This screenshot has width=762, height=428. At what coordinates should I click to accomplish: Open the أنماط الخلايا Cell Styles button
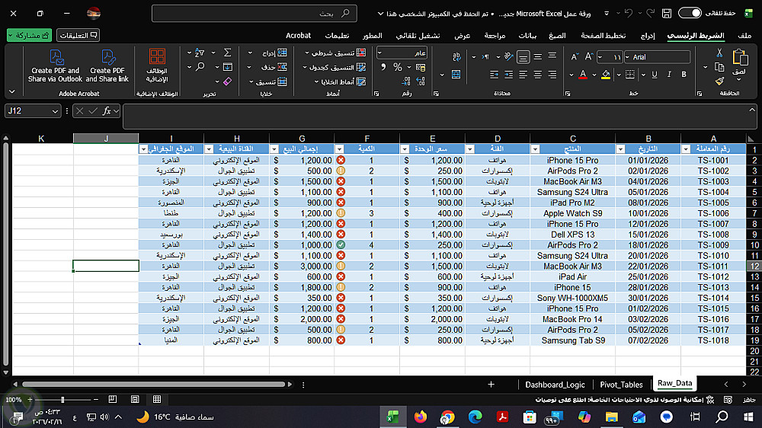pos(340,81)
